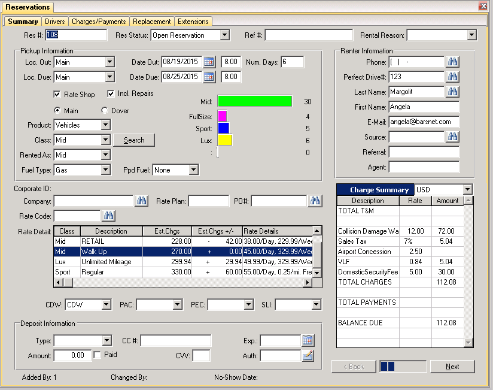Open the Rental Reason dropdown
The height and width of the screenshot is (390, 493).
[471, 35]
